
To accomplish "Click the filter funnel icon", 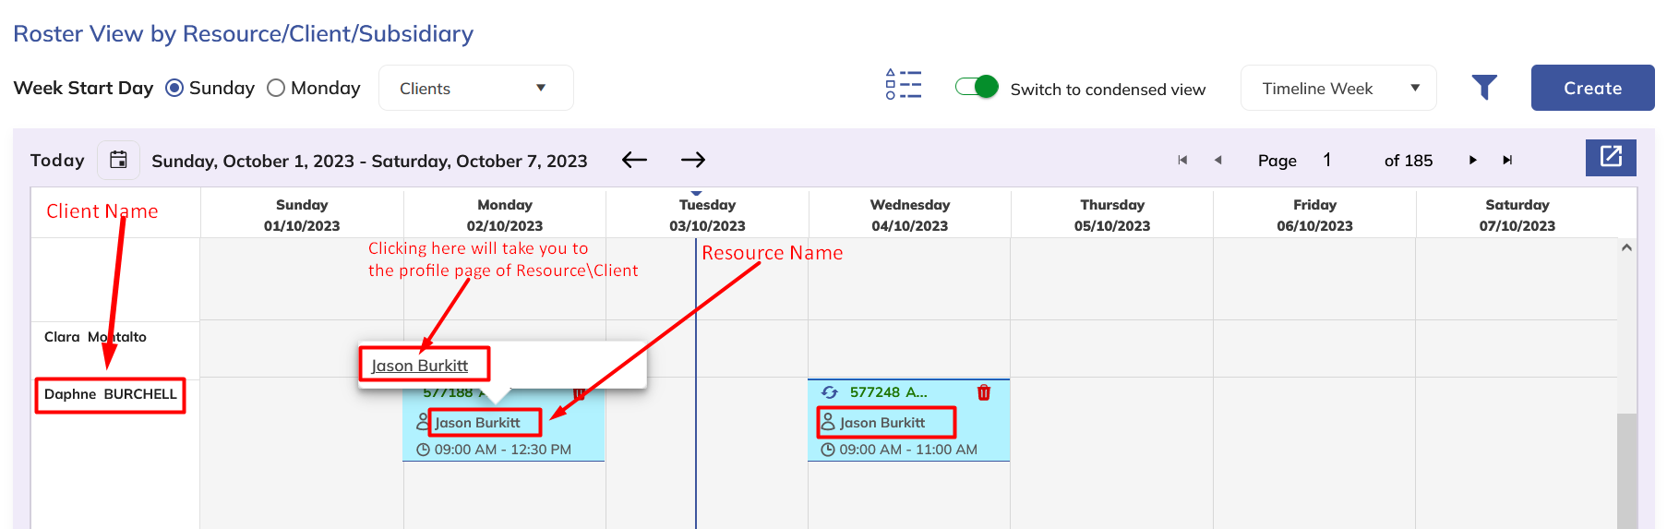I will (x=1483, y=88).
